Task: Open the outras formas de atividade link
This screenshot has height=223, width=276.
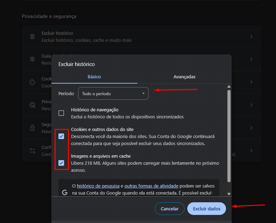Action: pos(151,186)
